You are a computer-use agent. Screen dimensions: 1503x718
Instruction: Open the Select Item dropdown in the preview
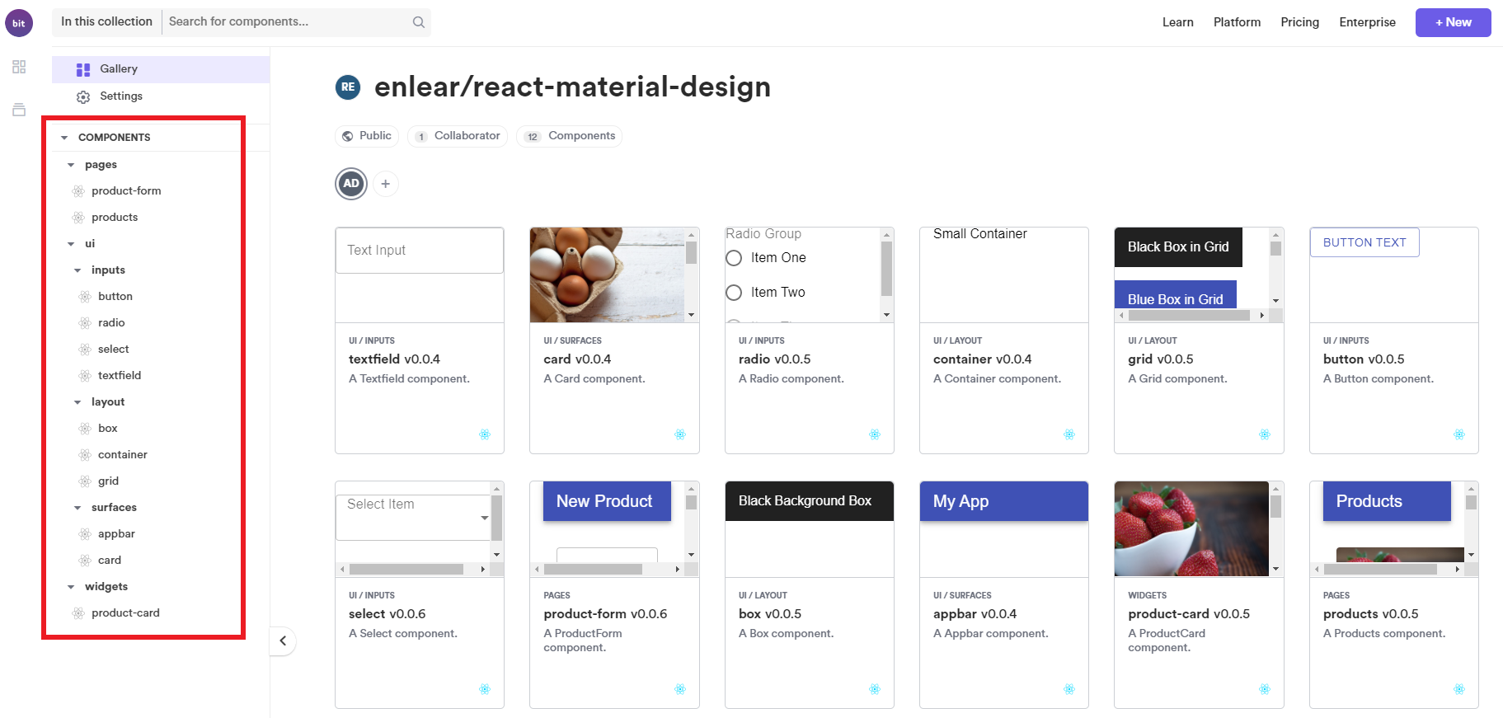click(413, 517)
